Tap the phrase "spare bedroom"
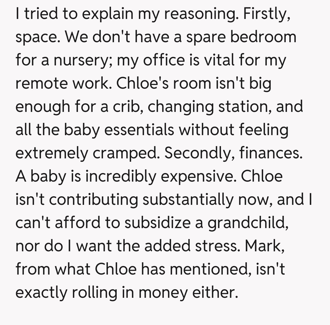Screen dimensions: 330x325 [241, 37]
